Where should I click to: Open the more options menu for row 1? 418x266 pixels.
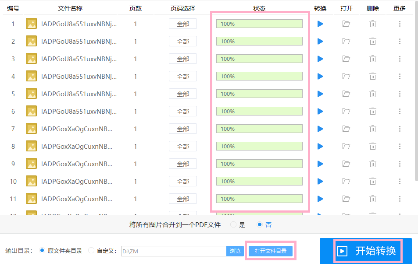pyautogui.click(x=400, y=24)
